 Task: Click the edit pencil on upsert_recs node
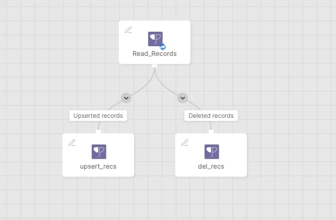coord(72,142)
